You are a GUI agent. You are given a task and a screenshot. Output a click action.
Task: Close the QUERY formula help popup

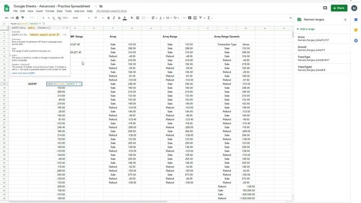point(67,28)
